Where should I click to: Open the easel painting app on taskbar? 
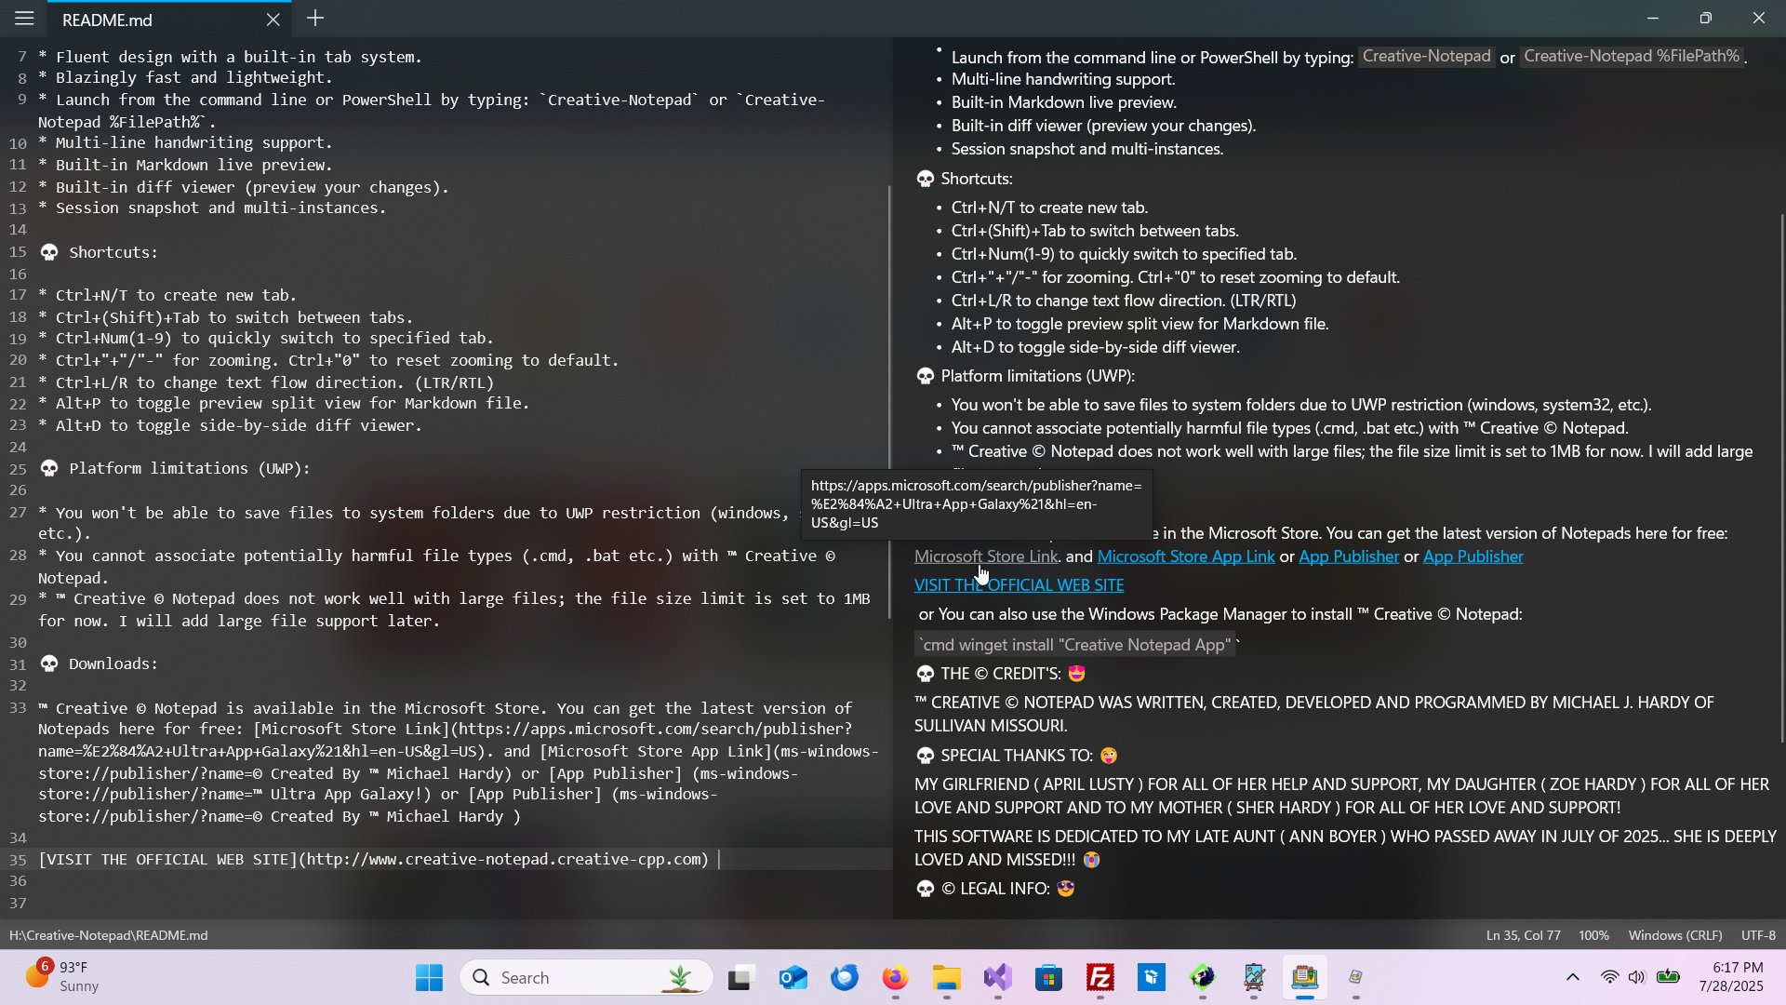[x=1254, y=978]
